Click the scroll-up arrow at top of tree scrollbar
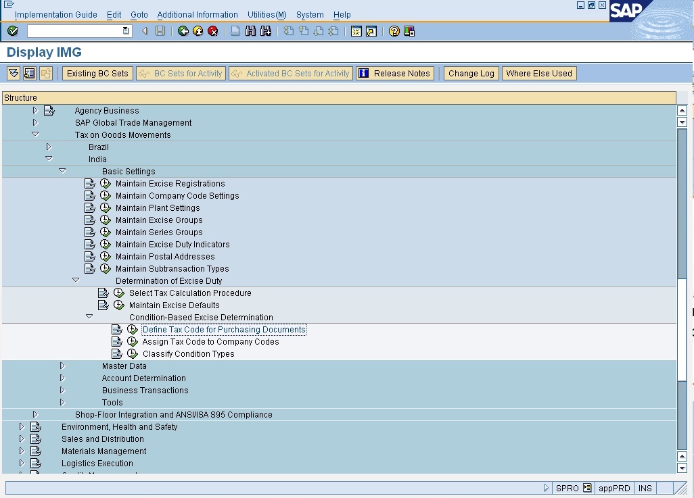Screen dimensions: 694x498 pos(682,111)
